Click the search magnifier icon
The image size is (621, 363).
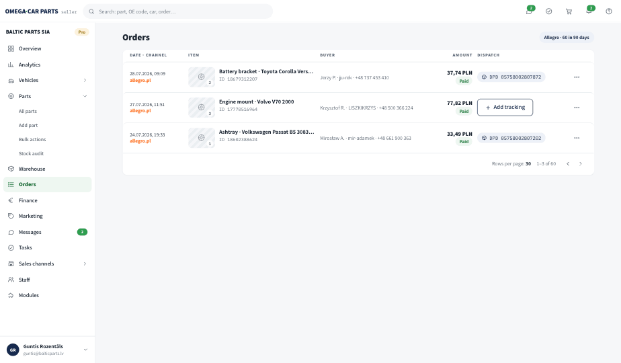point(91,11)
